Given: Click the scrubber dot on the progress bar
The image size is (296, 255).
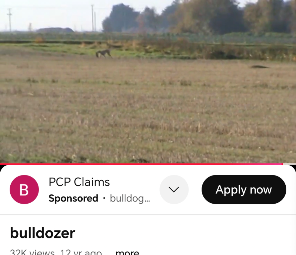Looking at the screenshot, I should pos(282,164).
